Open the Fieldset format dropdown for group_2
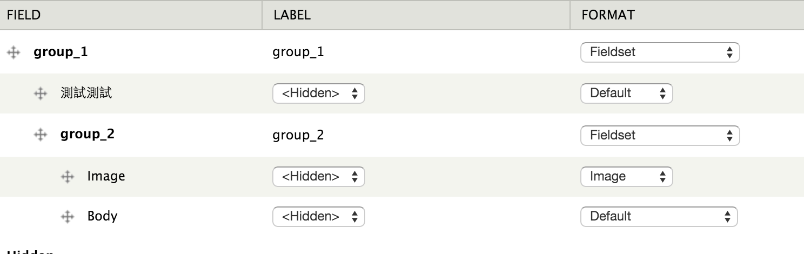The height and width of the screenshot is (254, 804). click(660, 135)
